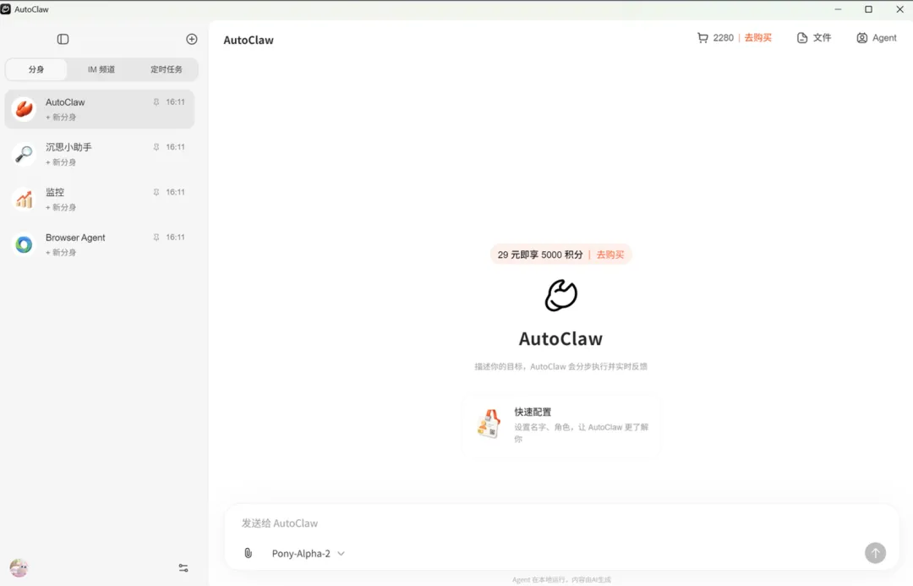Click the AutoClaw header title

[x=249, y=41]
